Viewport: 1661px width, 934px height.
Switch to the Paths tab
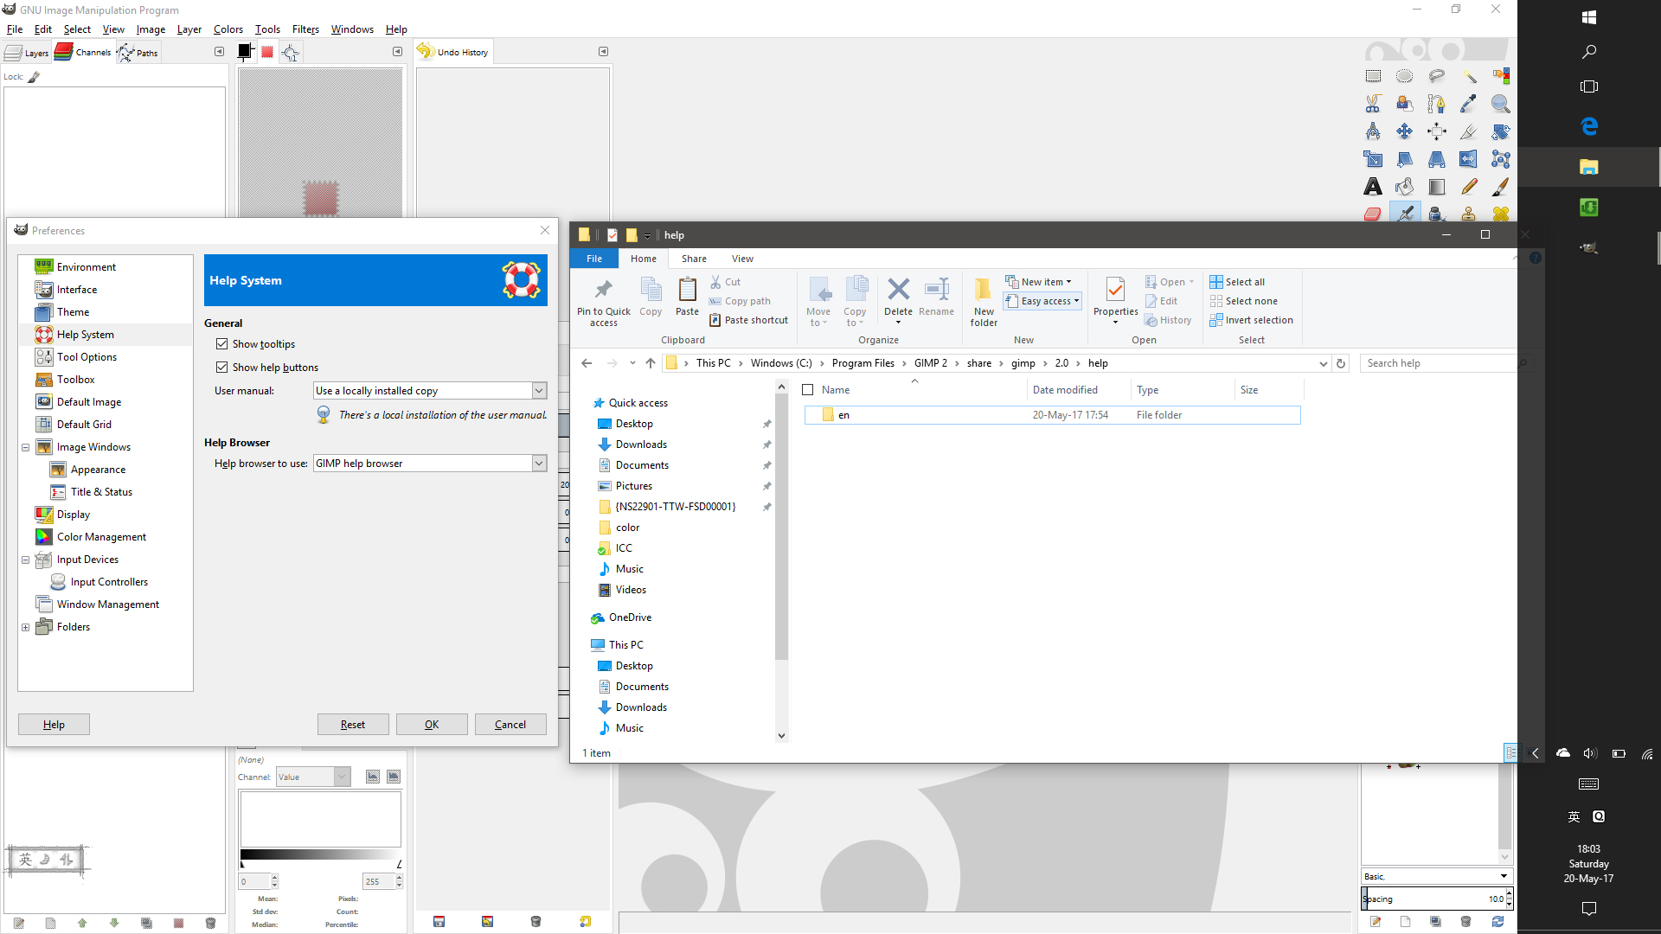click(x=138, y=53)
